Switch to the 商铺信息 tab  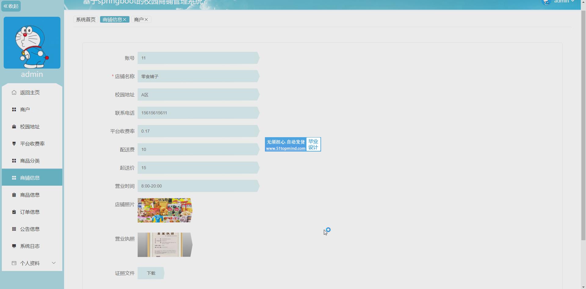[x=112, y=20]
